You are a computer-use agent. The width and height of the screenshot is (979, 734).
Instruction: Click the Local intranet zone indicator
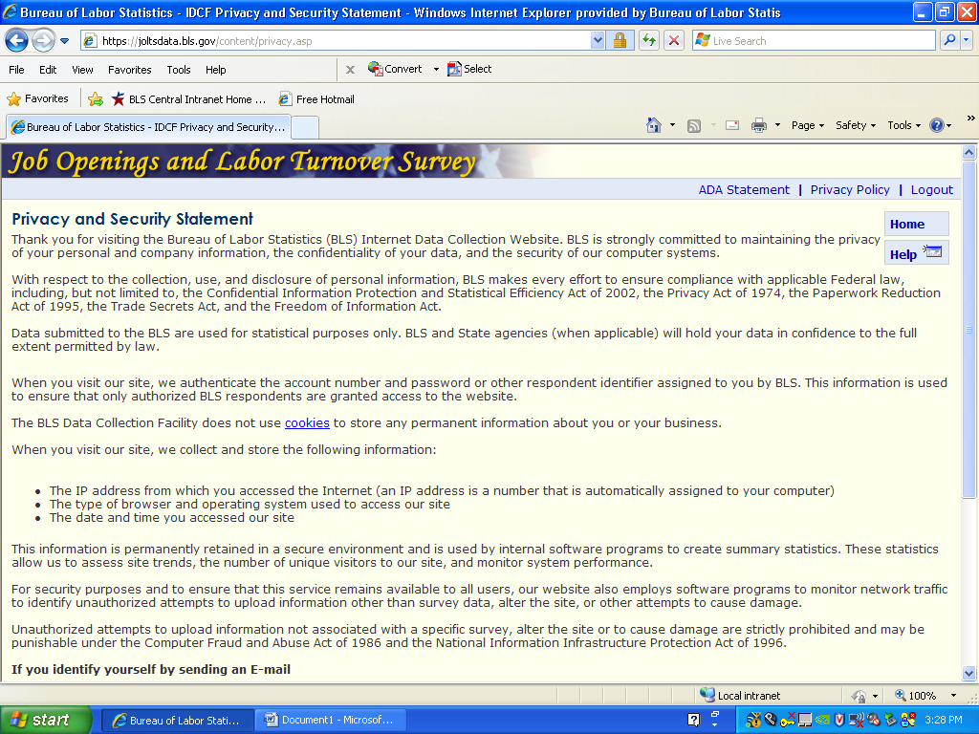pyautogui.click(x=741, y=696)
